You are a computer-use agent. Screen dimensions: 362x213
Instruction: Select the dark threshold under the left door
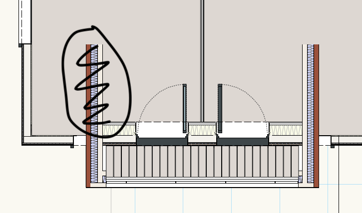pyautogui.click(x=161, y=142)
